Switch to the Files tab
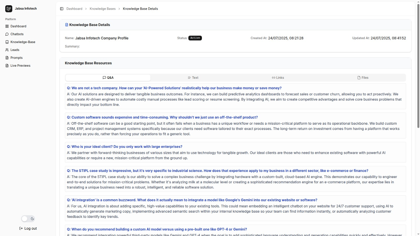 pyautogui.click(x=363, y=78)
